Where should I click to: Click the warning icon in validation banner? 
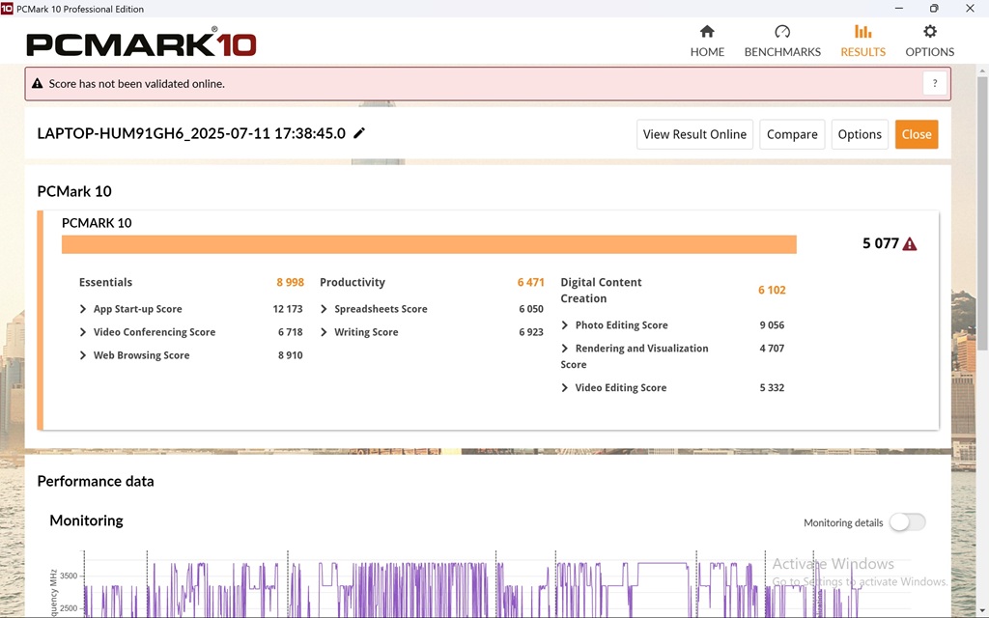coord(38,84)
